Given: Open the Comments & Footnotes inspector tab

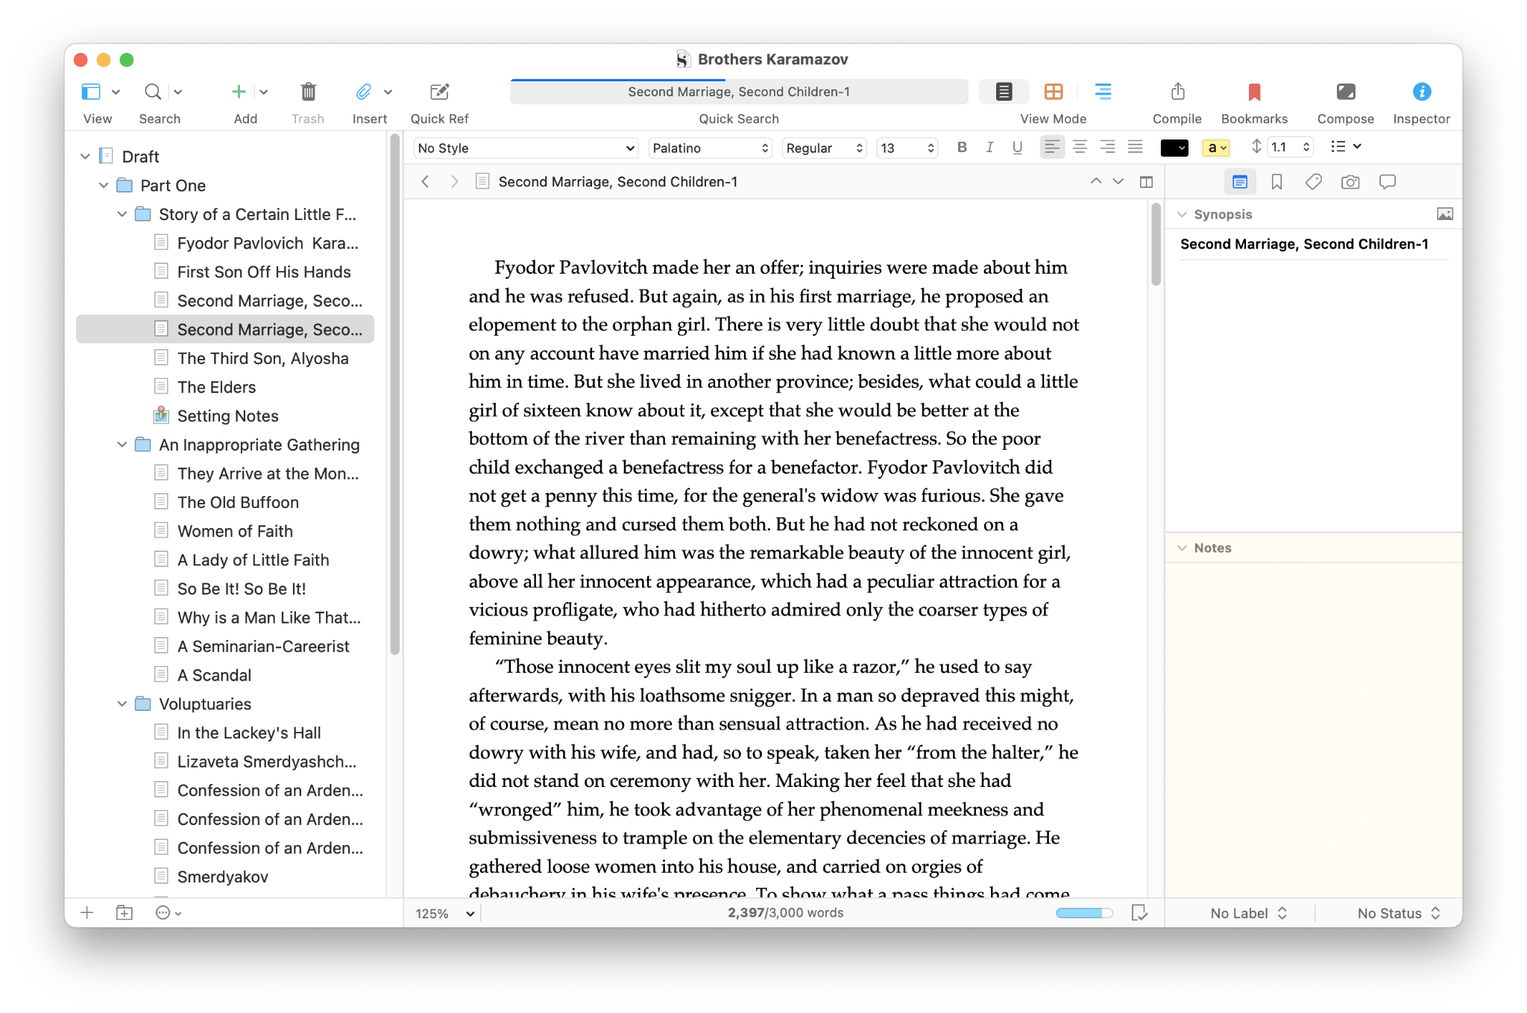Looking at the screenshot, I should 1387,182.
